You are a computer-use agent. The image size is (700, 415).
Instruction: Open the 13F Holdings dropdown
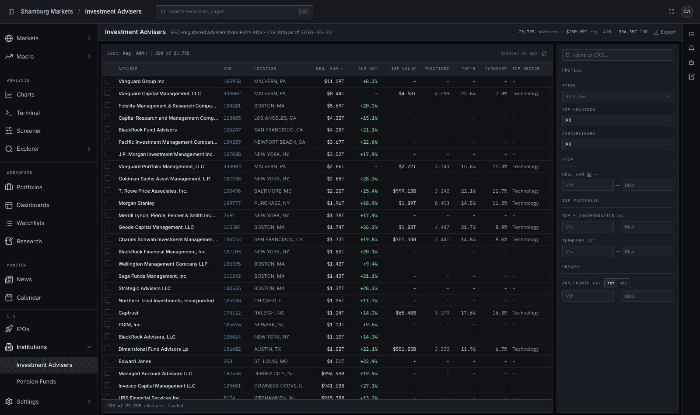[x=617, y=121]
